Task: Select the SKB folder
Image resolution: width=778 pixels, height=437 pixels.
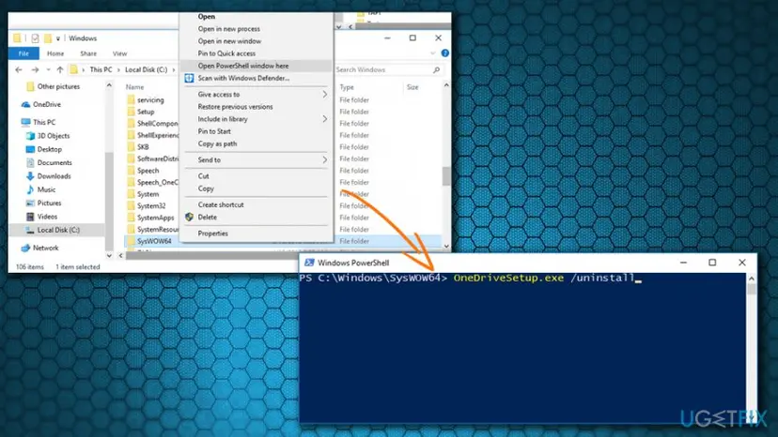Action: (143, 147)
